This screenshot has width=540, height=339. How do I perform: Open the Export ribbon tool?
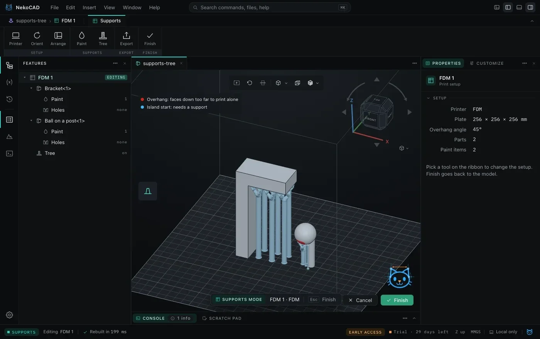tap(127, 39)
